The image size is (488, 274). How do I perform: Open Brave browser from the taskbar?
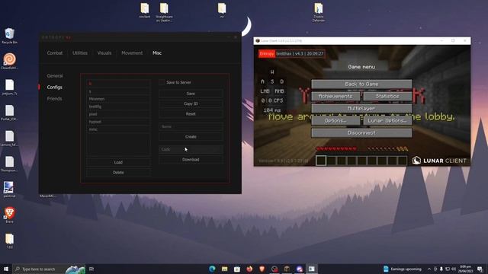tap(262, 269)
